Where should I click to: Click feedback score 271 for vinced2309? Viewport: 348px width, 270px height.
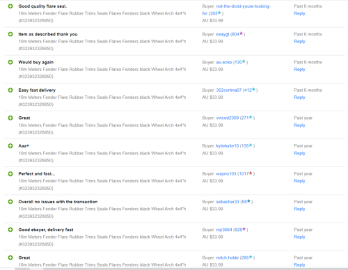tap(245, 118)
